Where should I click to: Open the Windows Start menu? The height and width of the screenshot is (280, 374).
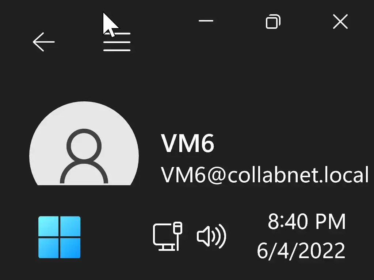(60, 237)
